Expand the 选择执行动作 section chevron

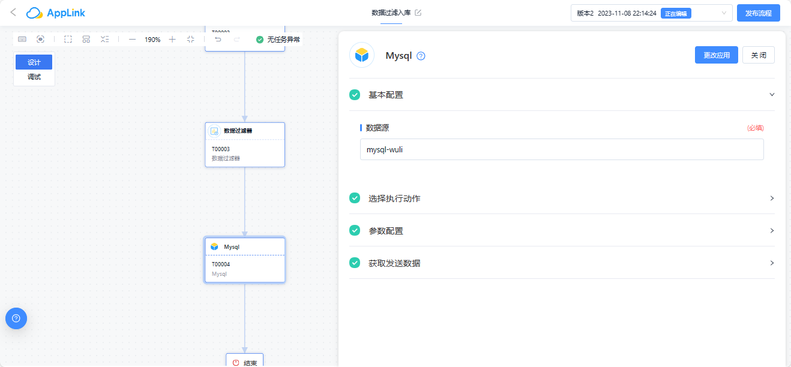772,198
